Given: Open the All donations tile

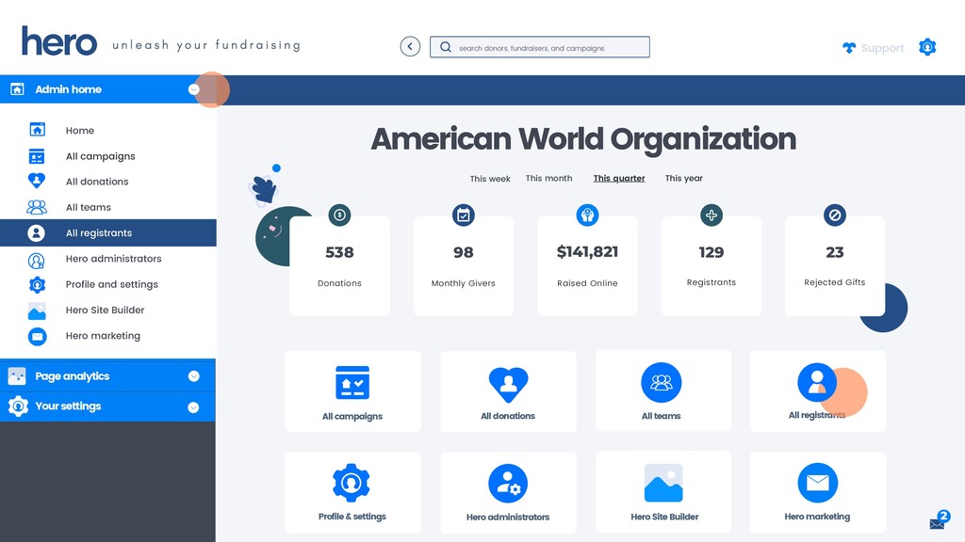Looking at the screenshot, I should [508, 391].
